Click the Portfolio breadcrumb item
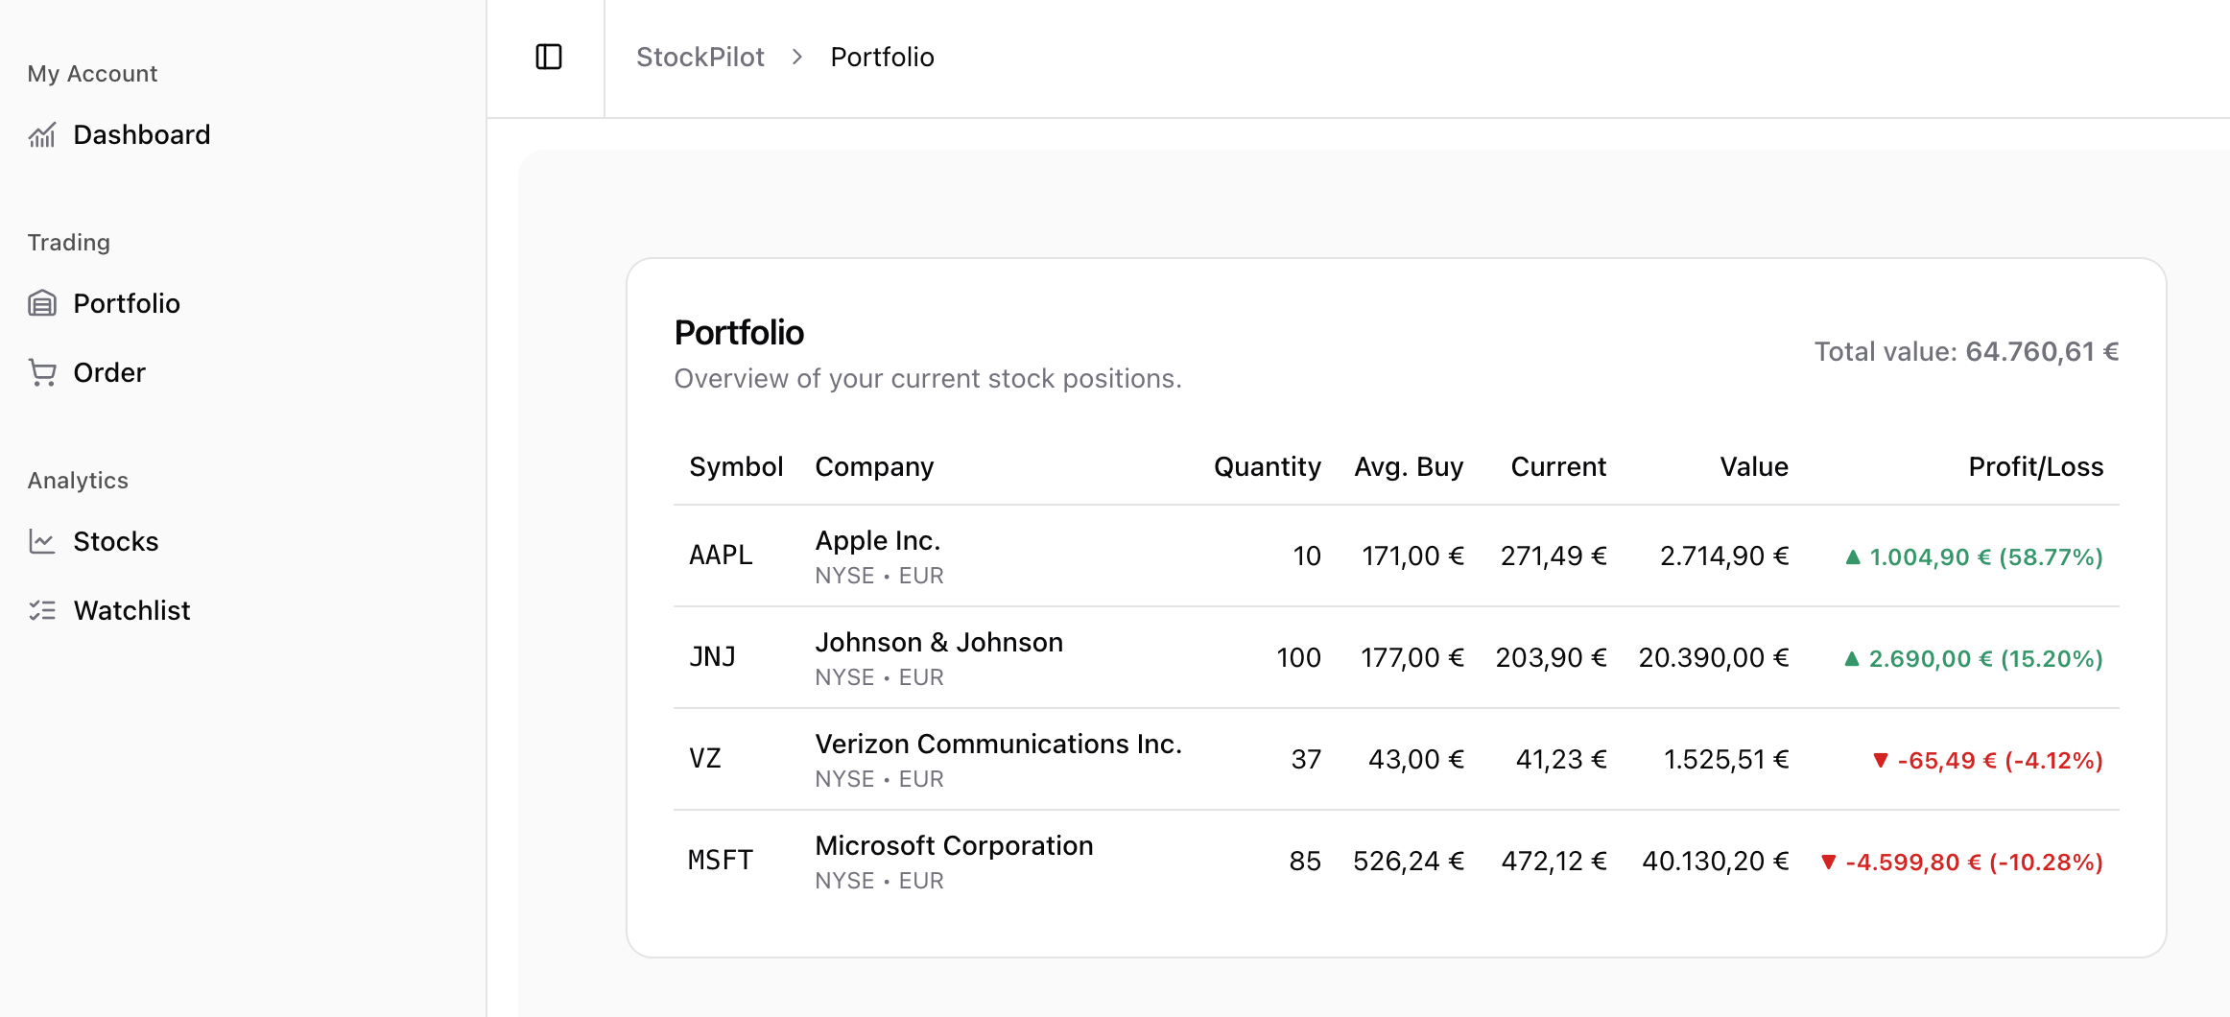2230x1017 pixels. [x=882, y=58]
